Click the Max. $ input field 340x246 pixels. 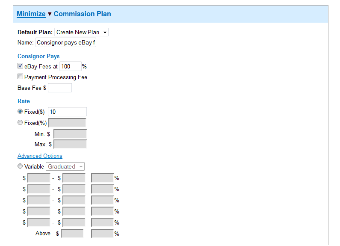70,144
